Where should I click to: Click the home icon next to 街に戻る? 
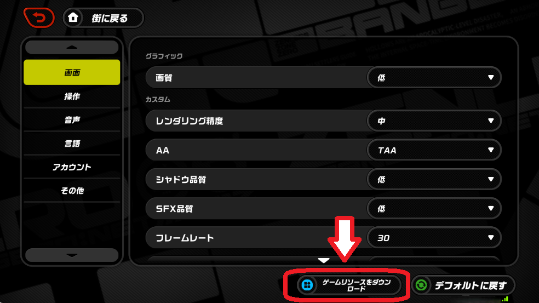point(73,18)
